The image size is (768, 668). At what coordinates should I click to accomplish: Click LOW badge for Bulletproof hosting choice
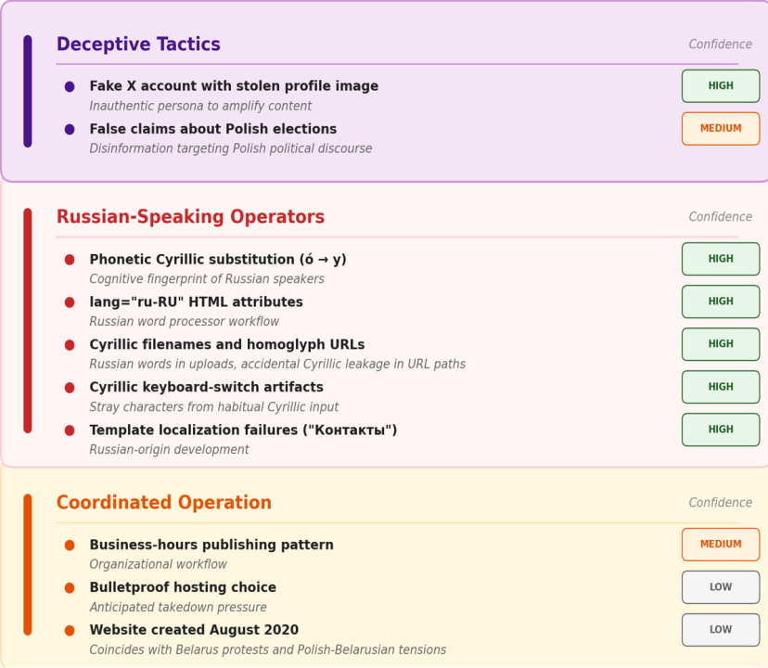coord(720,587)
